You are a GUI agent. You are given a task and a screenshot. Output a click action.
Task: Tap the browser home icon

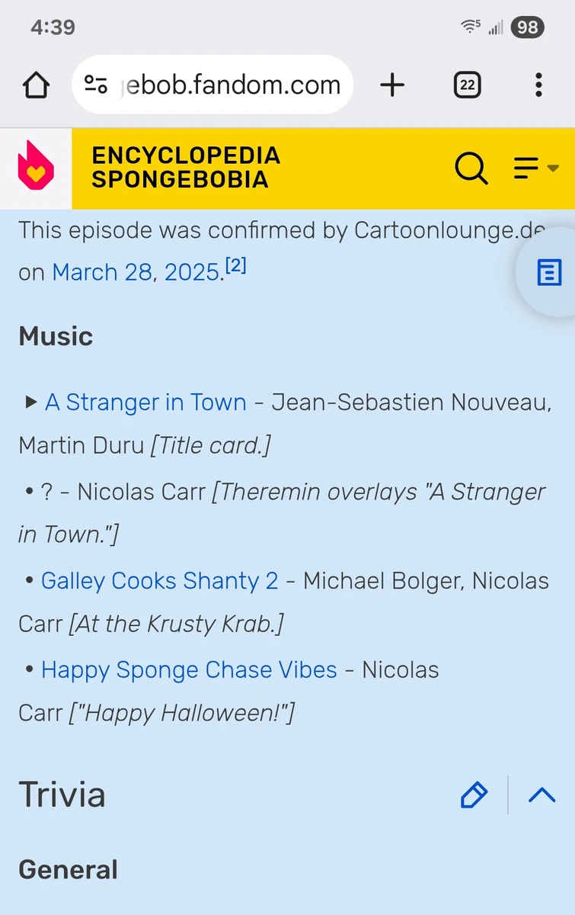click(36, 85)
